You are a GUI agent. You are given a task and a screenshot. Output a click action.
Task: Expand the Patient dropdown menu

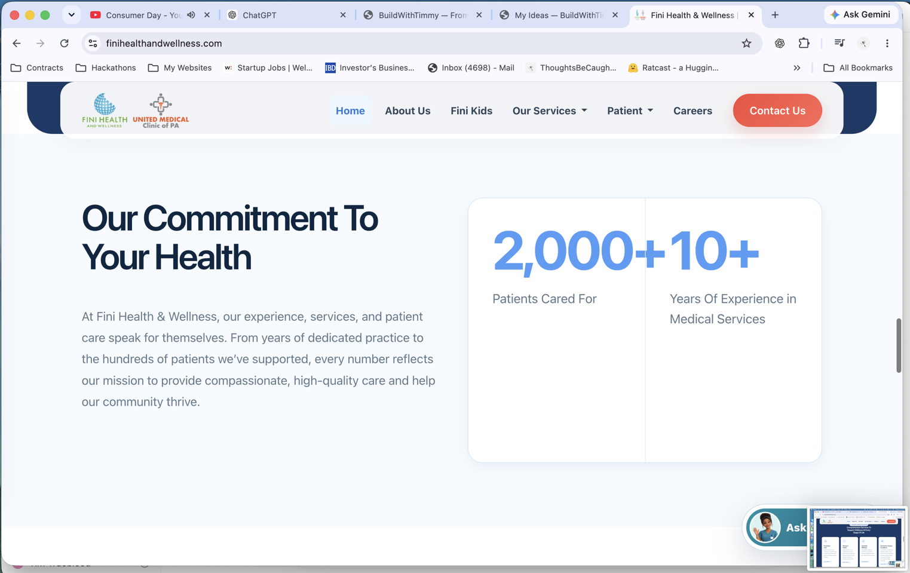click(630, 111)
